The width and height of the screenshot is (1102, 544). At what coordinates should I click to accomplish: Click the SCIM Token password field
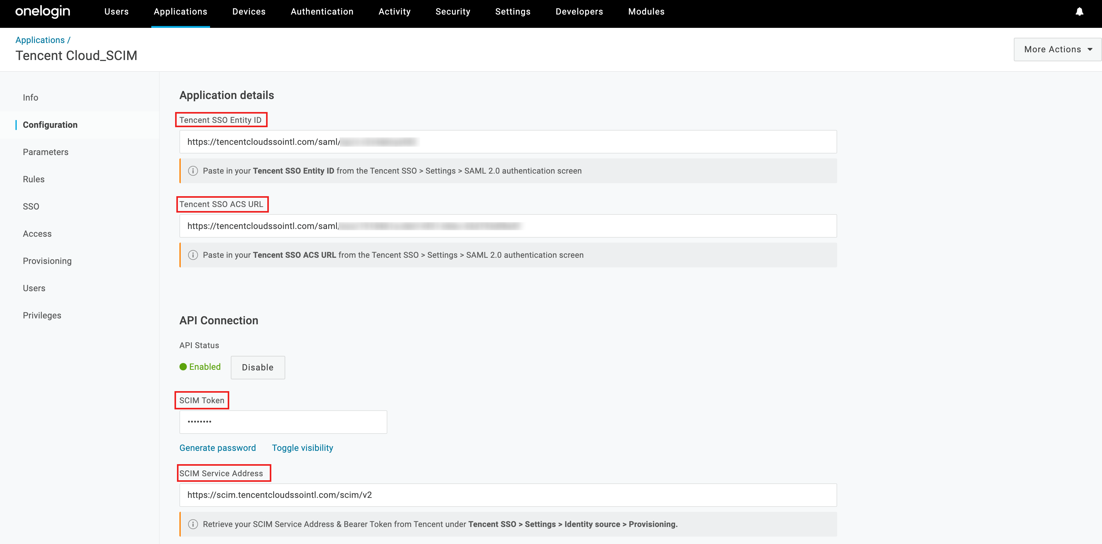click(283, 422)
